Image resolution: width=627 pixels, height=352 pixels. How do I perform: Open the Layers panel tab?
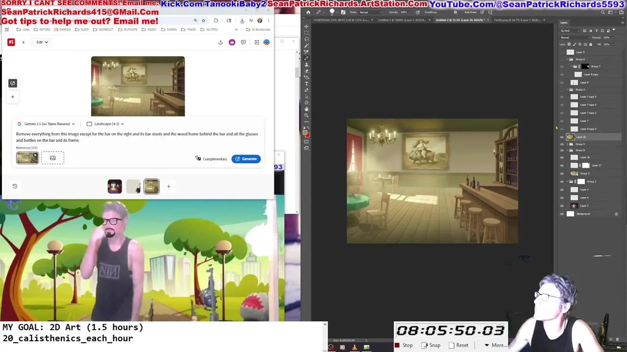564,23
